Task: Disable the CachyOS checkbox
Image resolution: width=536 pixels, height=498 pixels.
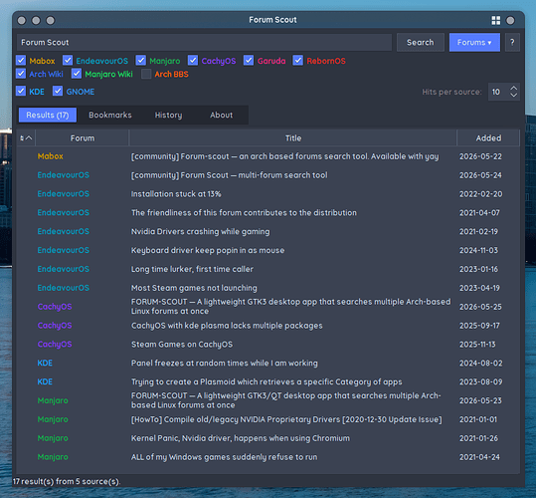Action: pos(193,61)
